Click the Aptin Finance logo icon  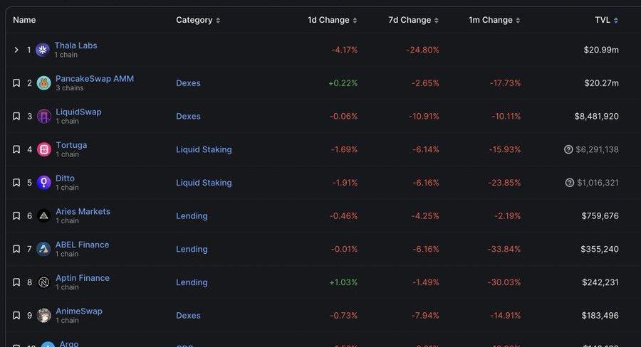click(x=43, y=282)
